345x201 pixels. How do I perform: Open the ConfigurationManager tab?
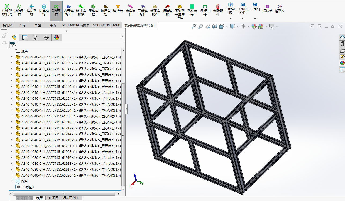coord(35,38)
